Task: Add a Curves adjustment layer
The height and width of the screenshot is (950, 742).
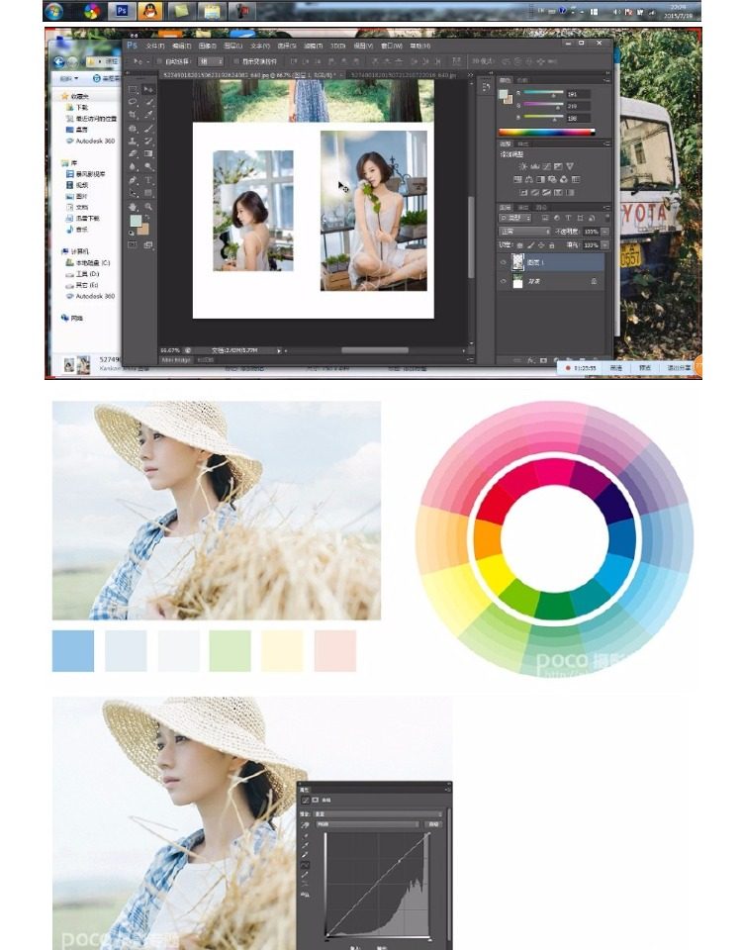Action: 546,166
